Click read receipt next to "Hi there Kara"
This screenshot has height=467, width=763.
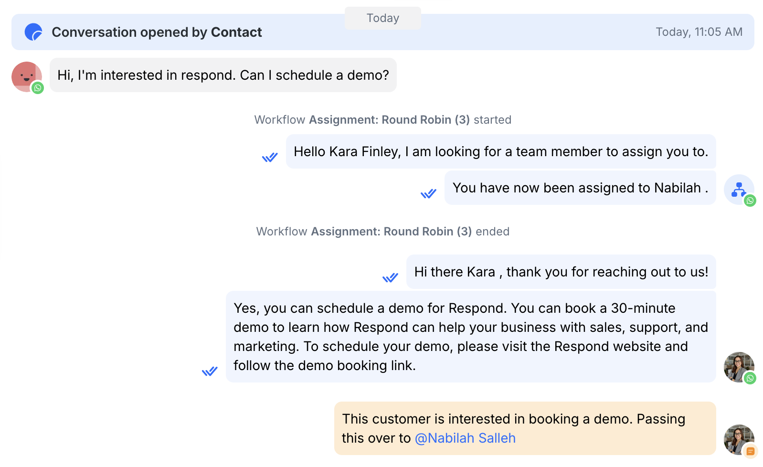pos(390,277)
